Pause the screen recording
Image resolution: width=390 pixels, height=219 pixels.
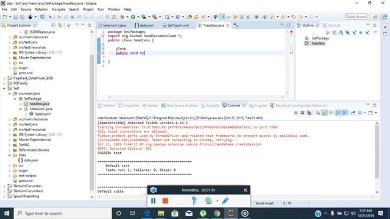153,201
